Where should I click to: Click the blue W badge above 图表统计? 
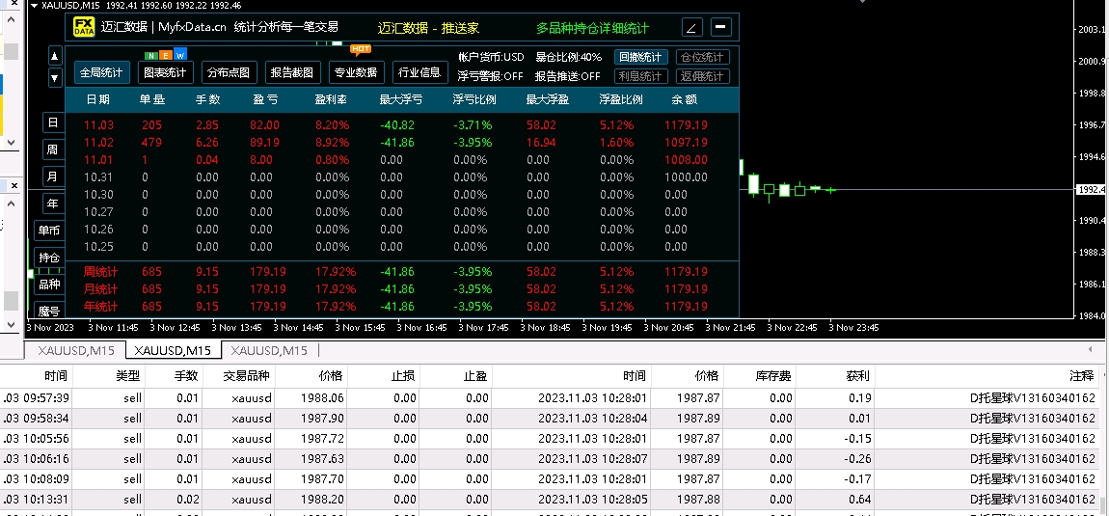click(x=180, y=55)
